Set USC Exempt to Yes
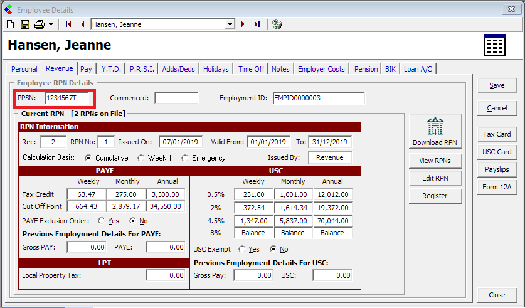This screenshot has height=308, width=525. click(243, 249)
